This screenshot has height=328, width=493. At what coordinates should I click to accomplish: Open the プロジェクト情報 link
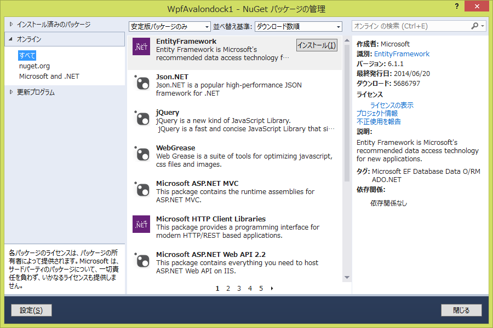pyautogui.click(x=377, y=113)
